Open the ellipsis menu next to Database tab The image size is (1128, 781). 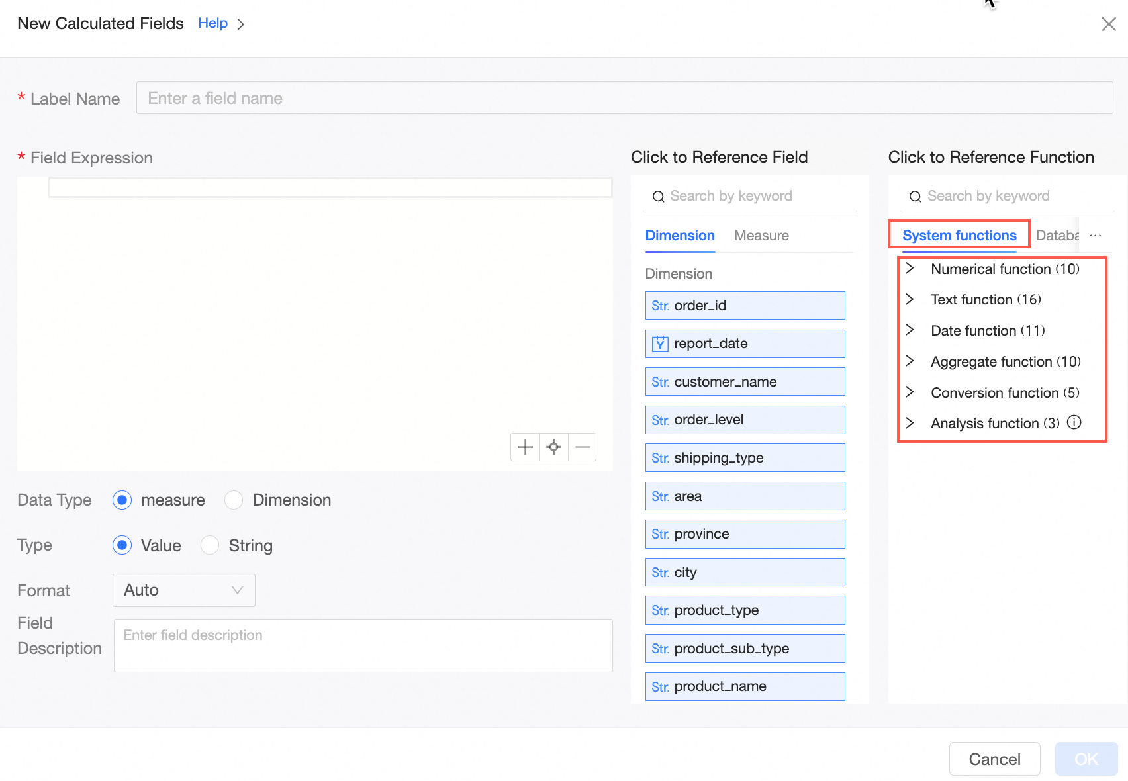point(1095,235)
